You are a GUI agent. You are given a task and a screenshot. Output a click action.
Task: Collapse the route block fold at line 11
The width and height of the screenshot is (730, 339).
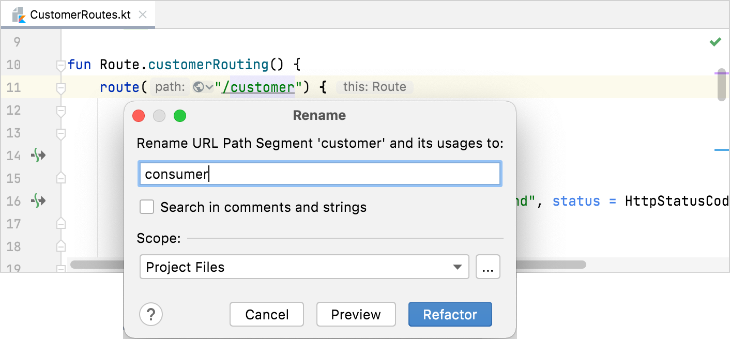[61, 88]
